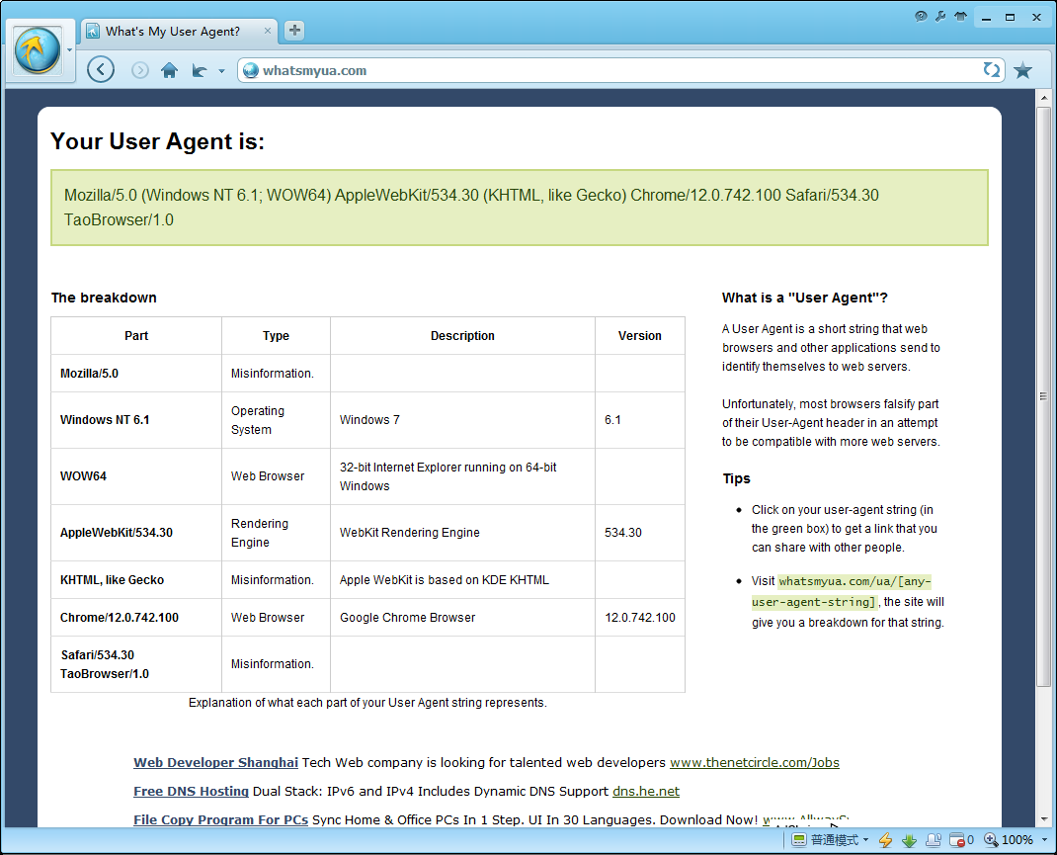Focus the whatsmyua.com address bar
The width and height of the screenshot is (1057, 855).
(620, 70)
